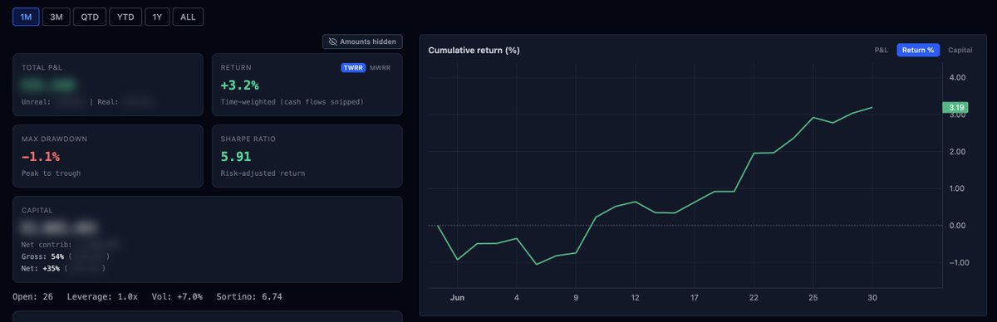Click the Time-weighted (cash flows snipped) caption

pos(293,101)
